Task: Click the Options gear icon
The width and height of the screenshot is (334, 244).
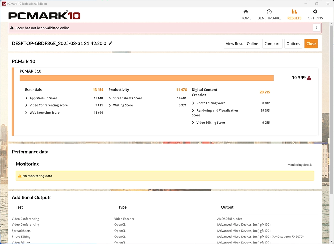Action: pos(315,11)
